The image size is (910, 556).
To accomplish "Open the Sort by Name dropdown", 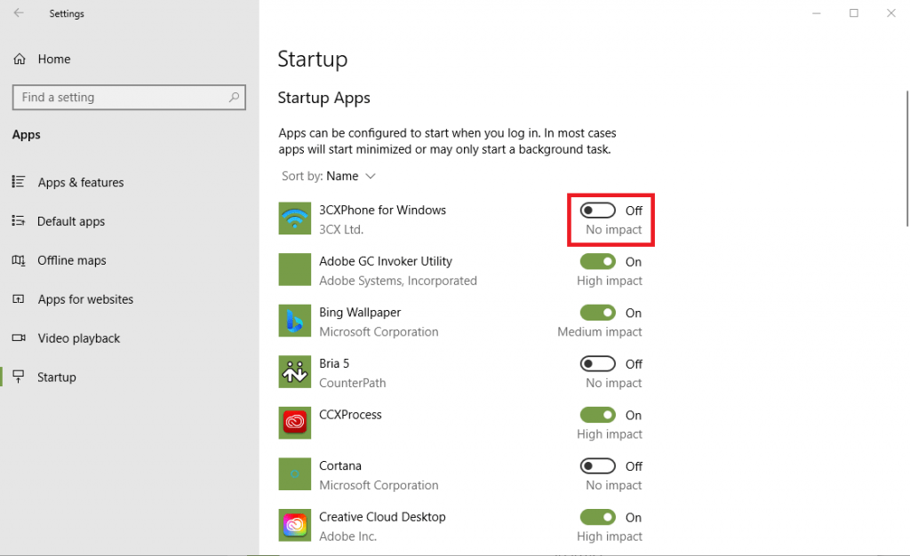I will [x=329, y=176].
